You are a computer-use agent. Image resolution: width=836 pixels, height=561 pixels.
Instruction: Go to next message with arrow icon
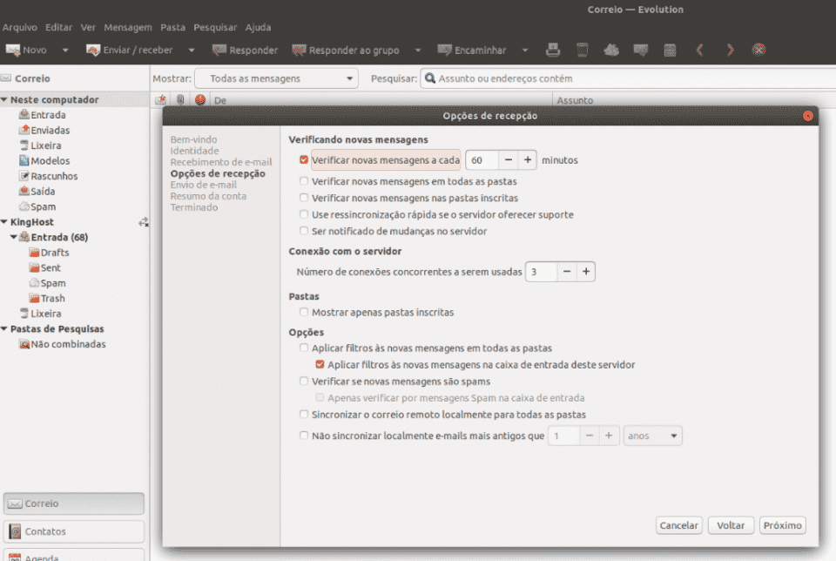coord(730,50)
